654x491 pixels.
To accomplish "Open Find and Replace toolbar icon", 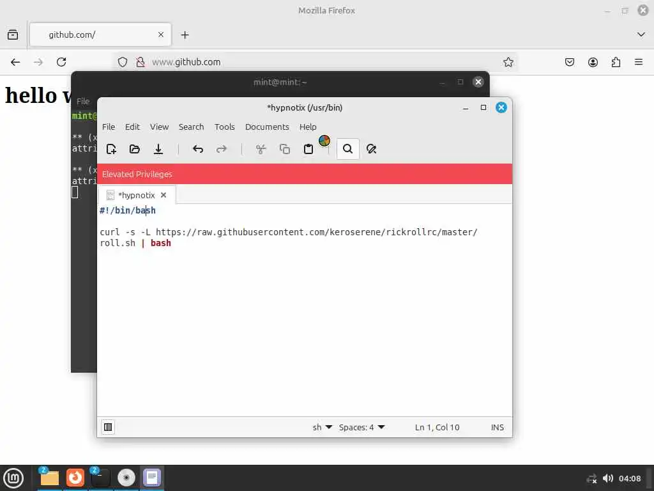I will (x=371, y=149).
